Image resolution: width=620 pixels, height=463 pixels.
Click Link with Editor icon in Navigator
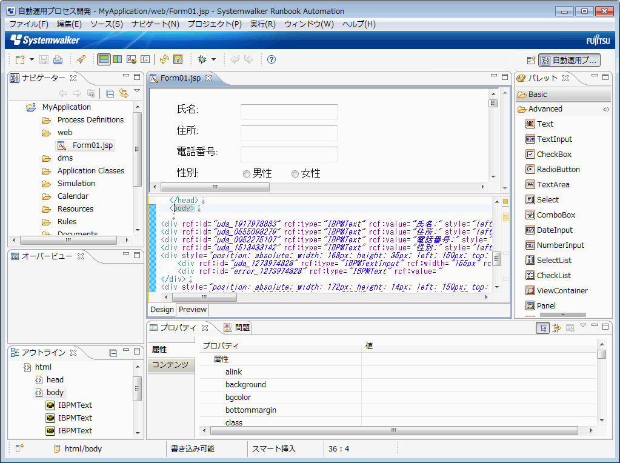124,93
